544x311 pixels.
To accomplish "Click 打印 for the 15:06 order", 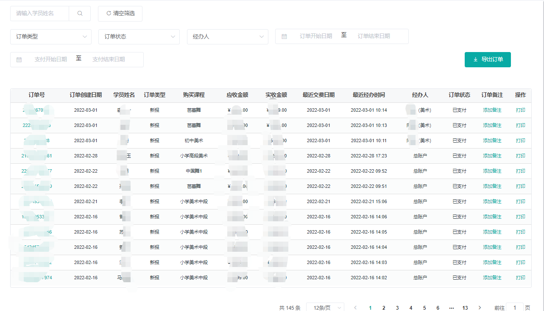I will (x=521, y=202).
